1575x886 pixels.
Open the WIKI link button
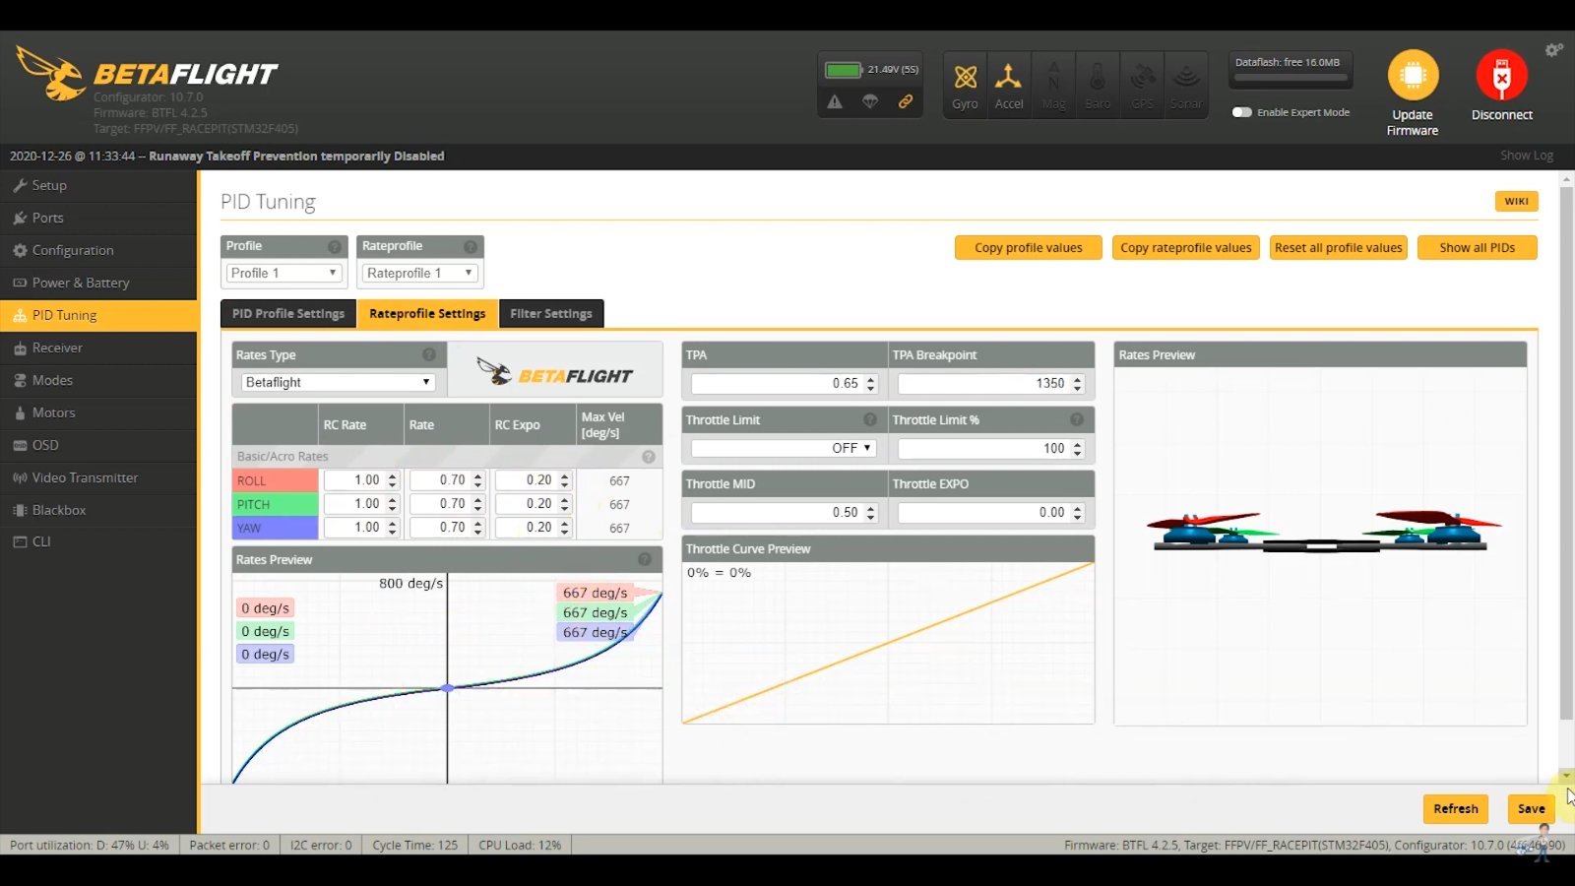click(x=1517, y=201)
